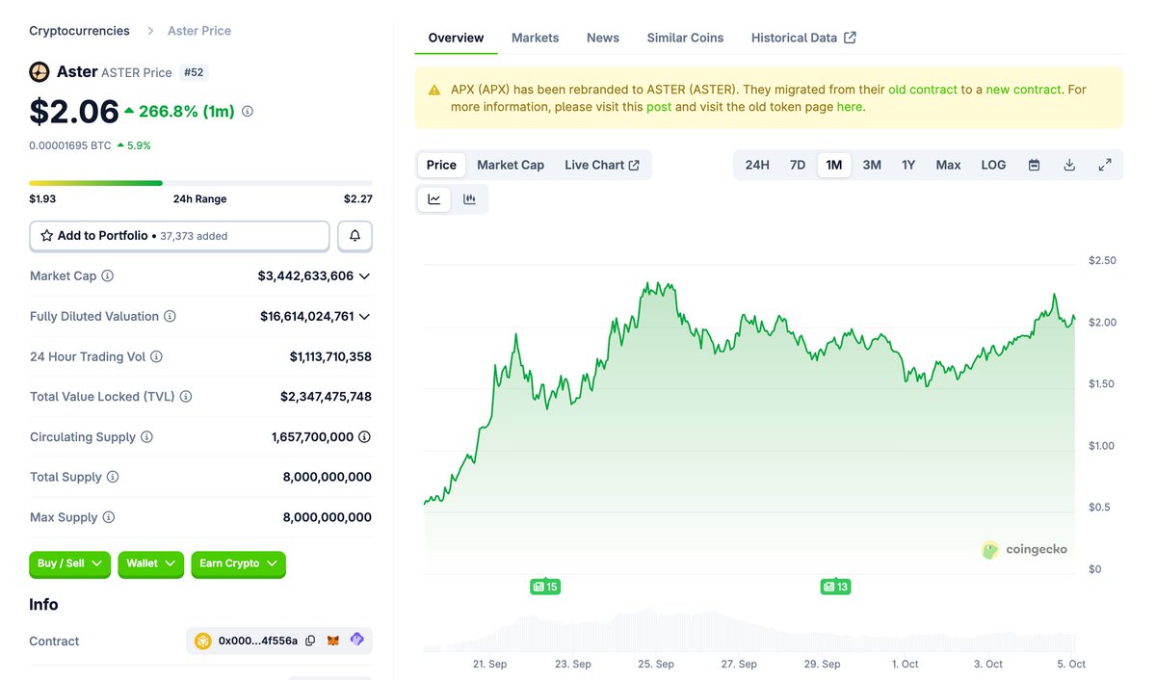Screen dimensions: 1156x680
Task: Open the new contract link
Action: [x=1023, y=90]
